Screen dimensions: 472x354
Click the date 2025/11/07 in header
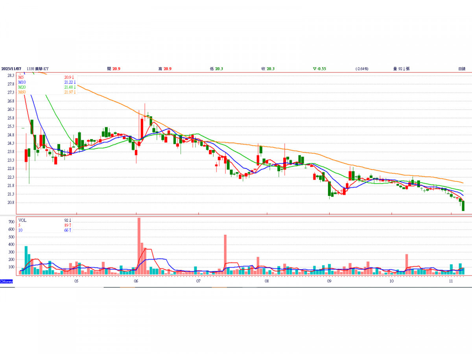pos(11,69)
